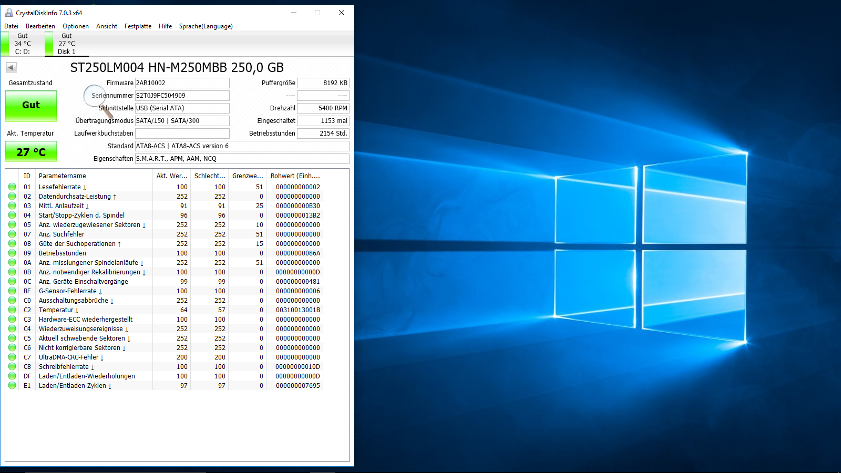Click the Standard ATA8-ACS field
Screen dimensions: 841x473
tap(242, 146)
